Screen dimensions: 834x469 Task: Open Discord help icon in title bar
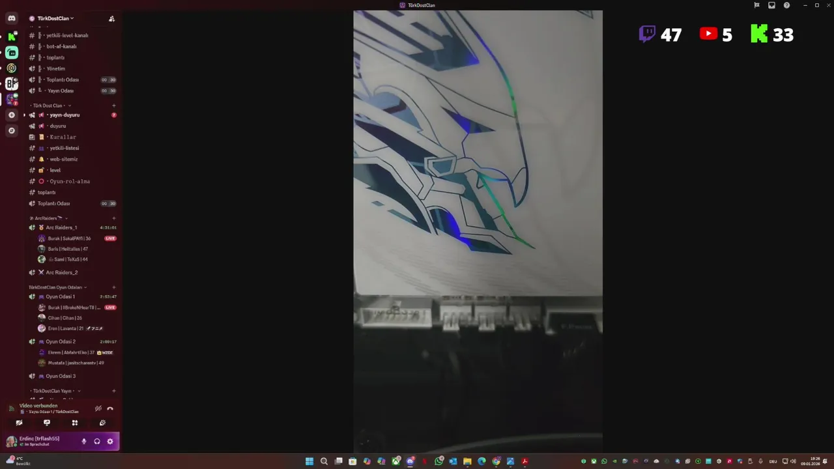786,5
